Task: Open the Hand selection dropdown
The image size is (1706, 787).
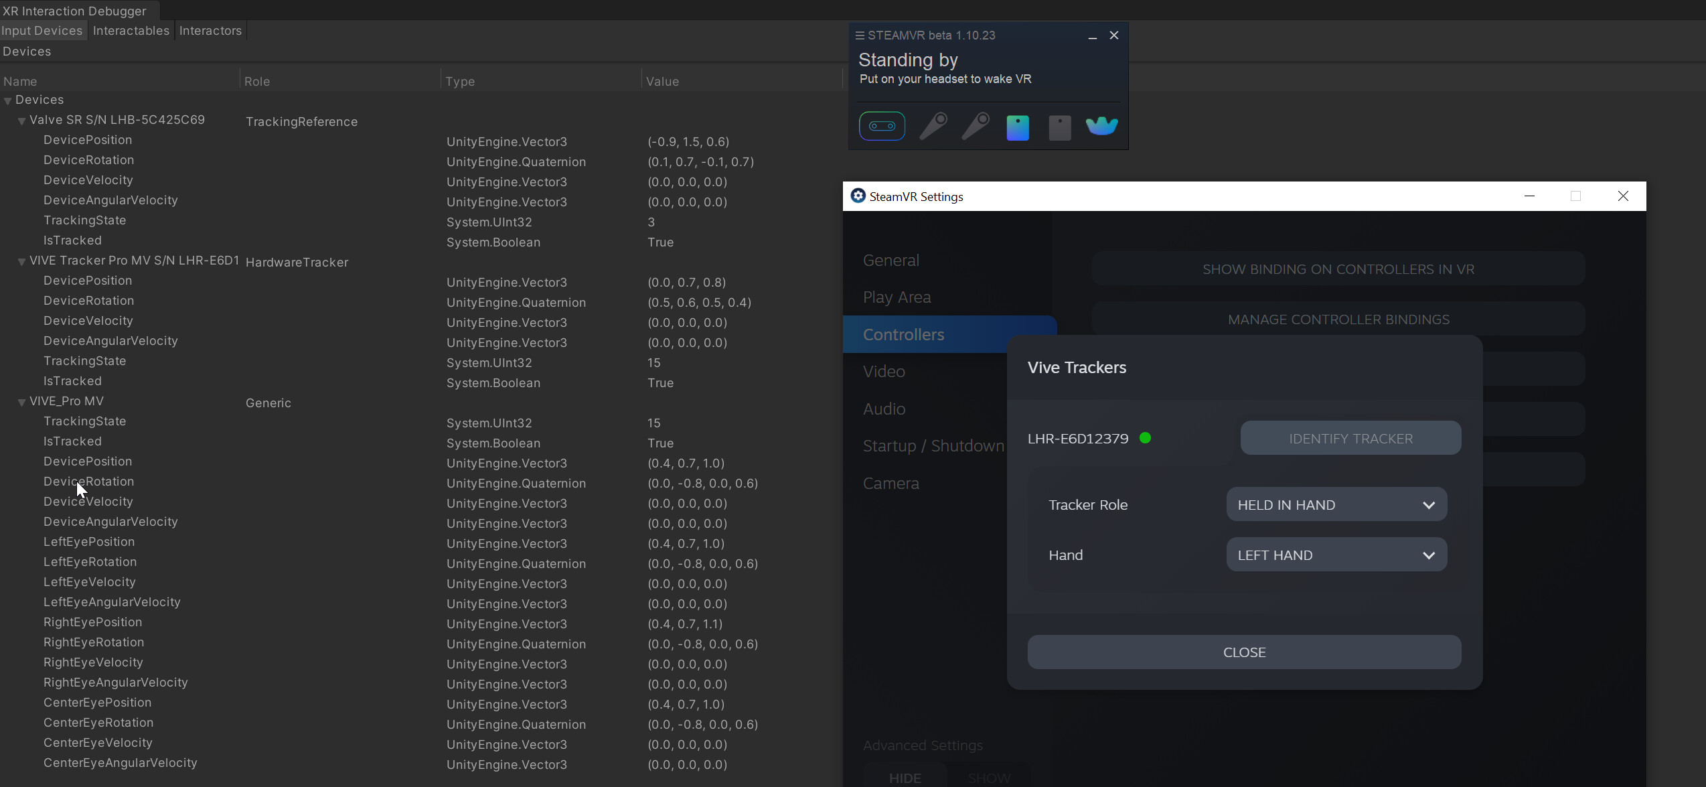Action: click(1336, 555)
